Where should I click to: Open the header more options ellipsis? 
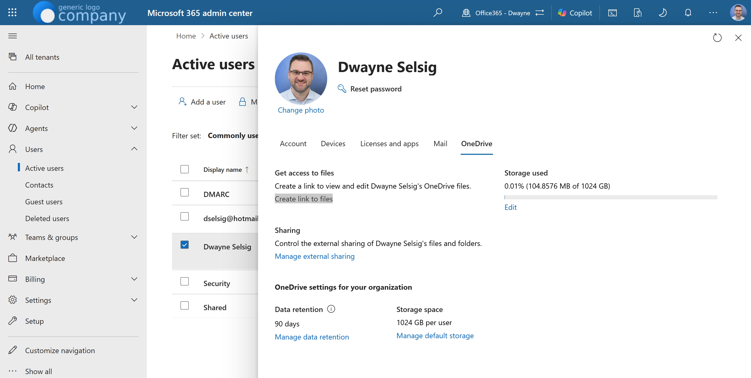[713, 13]
